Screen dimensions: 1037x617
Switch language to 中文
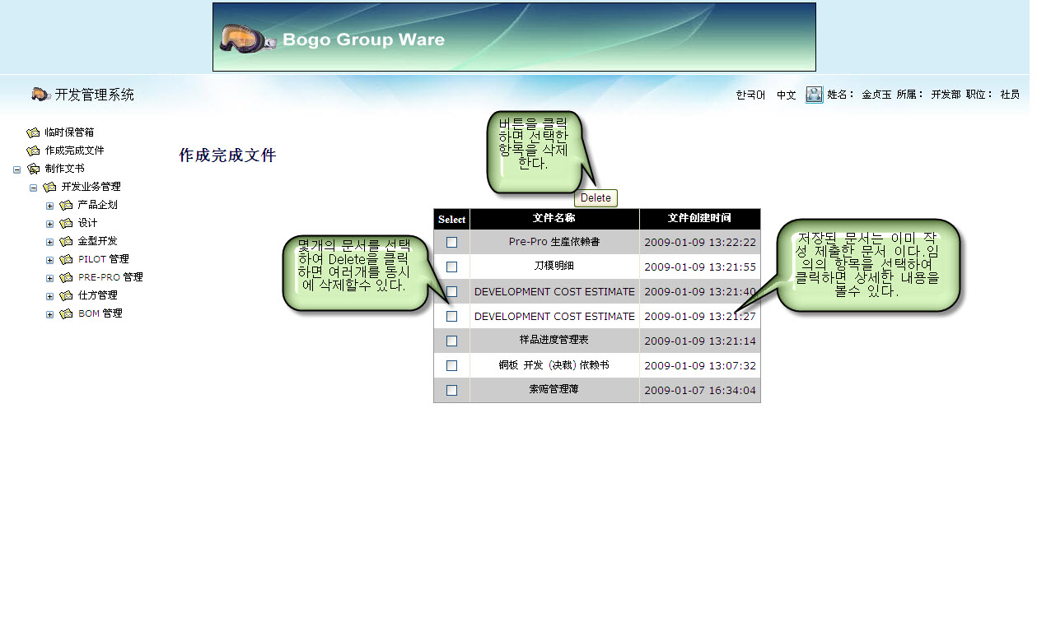coord(786,95)
